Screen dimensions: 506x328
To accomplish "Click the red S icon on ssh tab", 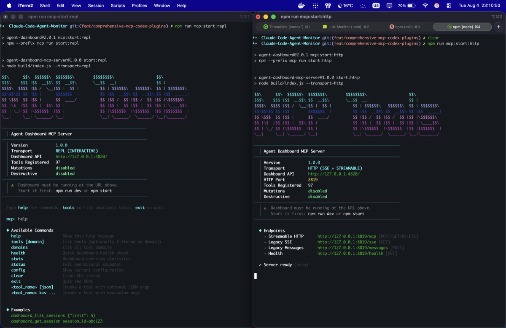I will tap(392, 27).
